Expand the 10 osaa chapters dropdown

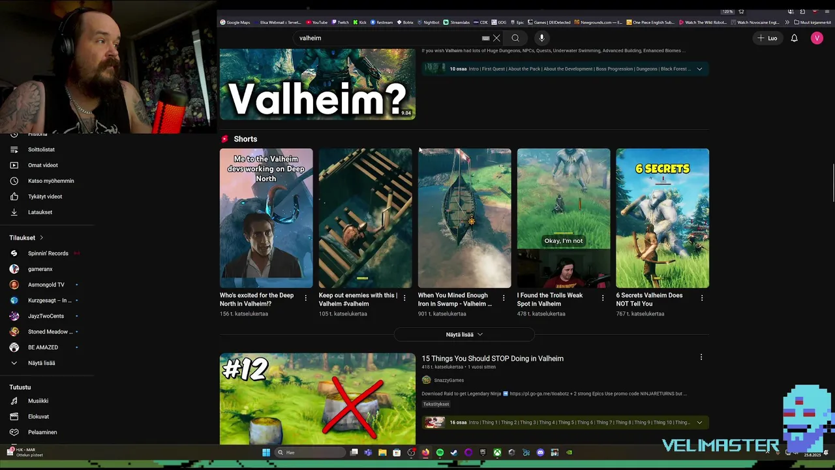[x=699, y=69]
